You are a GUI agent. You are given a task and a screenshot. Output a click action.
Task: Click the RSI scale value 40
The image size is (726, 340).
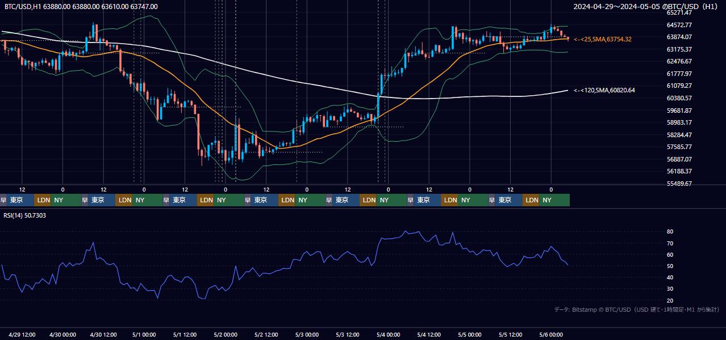pyautogui.click(x=670, y=277)
